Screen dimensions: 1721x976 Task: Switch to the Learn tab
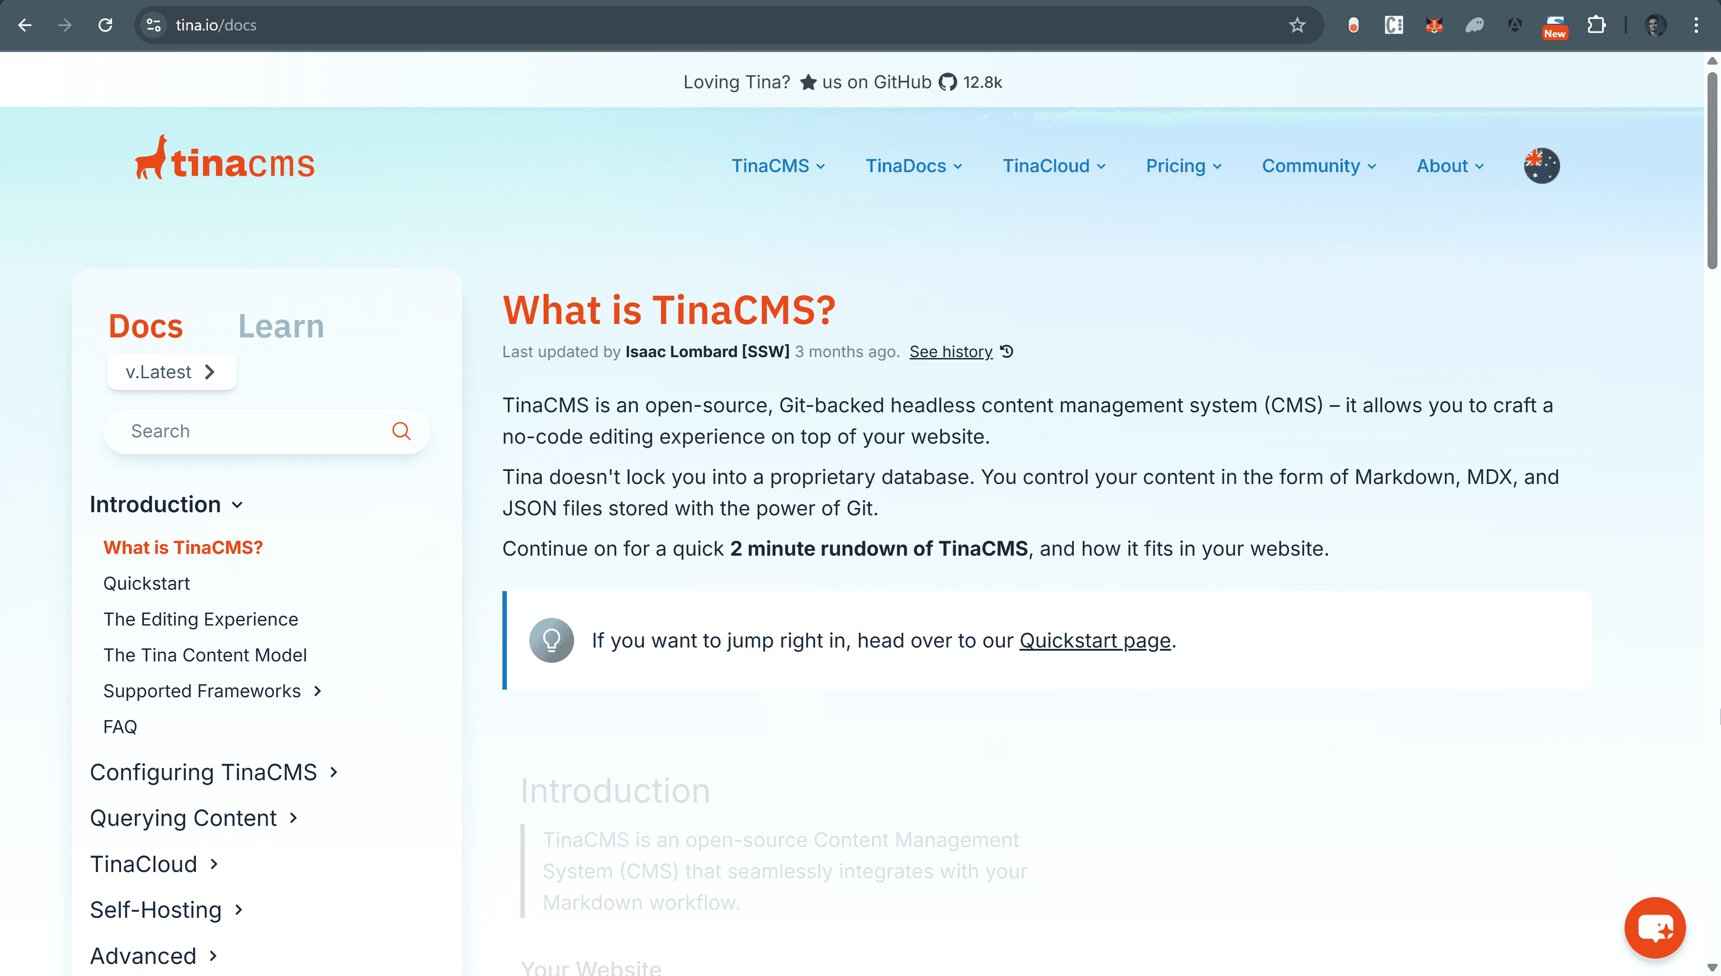(281, 326)
